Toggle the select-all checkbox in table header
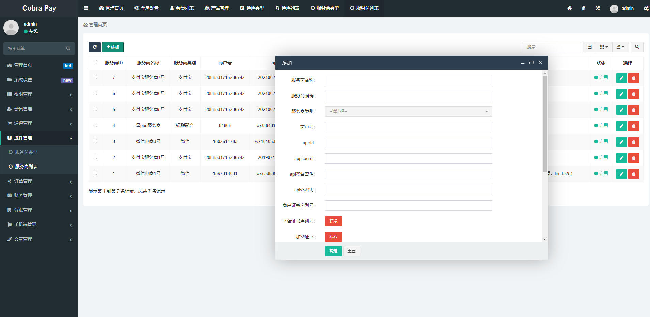650x317 pixels. coord(95,62)
